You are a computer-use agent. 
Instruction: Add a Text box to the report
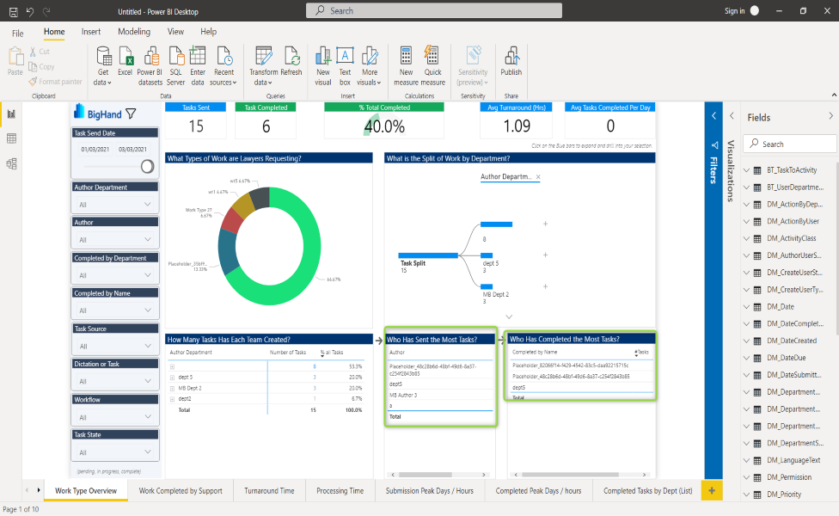coord(345,66)
